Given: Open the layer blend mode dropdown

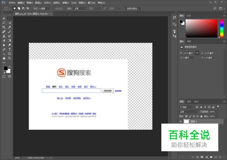Looking at the screenshot, I should [x=189, y=111].
